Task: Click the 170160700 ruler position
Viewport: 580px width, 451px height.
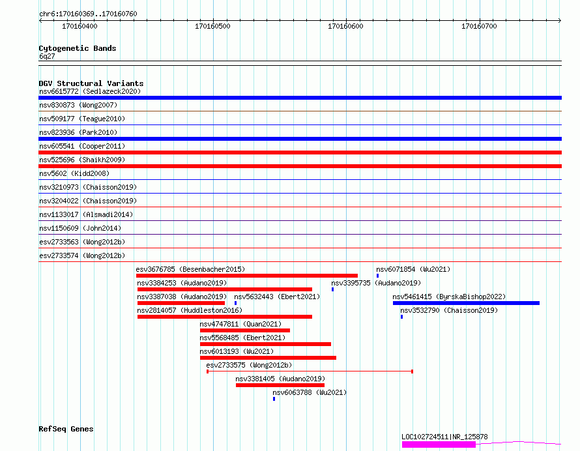Action: coord(479,26)
